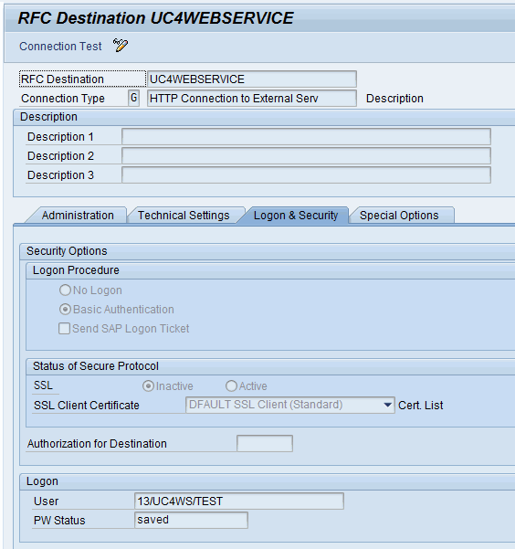Open the SSL Client Certificate dropdown arrow
Image resolution: width=515 pixels, height=549 pixels.
click(x=387, y=405)
